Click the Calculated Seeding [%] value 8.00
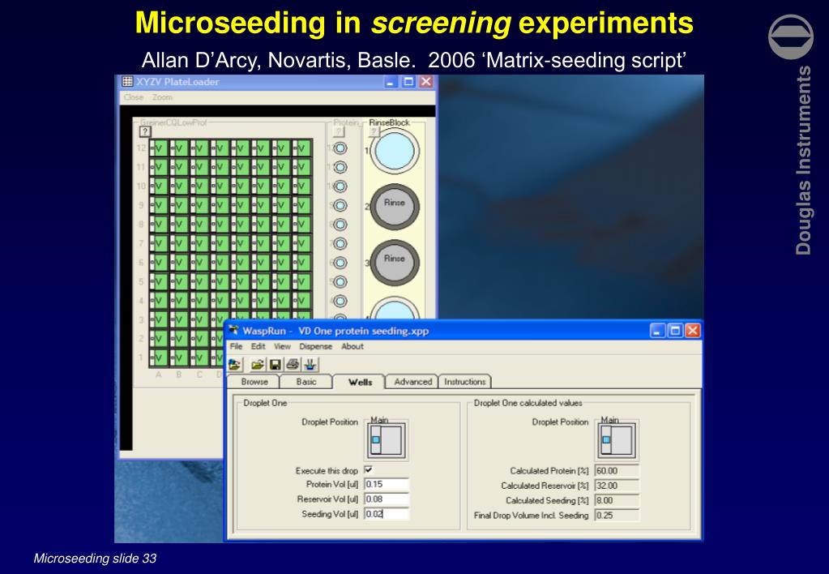Screen dimensions: 829x574 click(x=617, y=500)
